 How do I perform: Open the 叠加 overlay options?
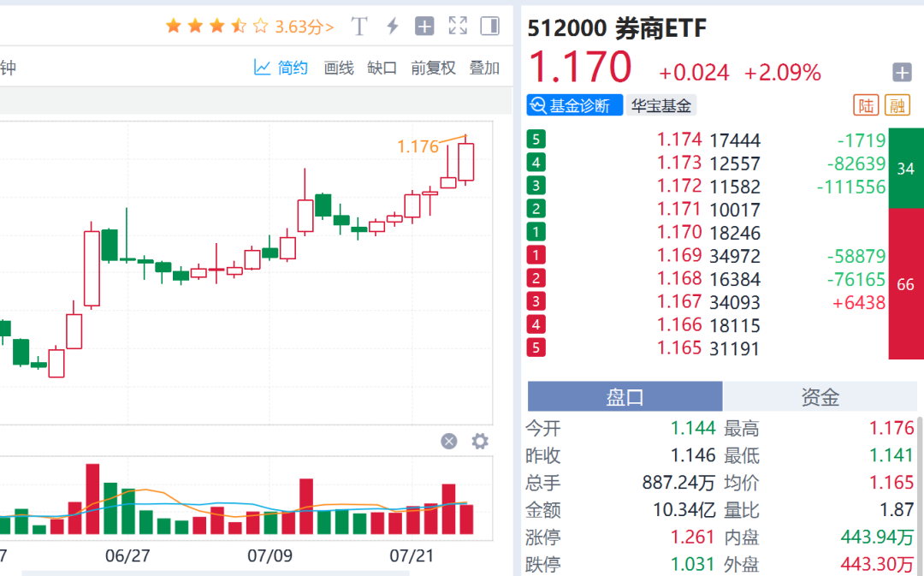(484, 68)
